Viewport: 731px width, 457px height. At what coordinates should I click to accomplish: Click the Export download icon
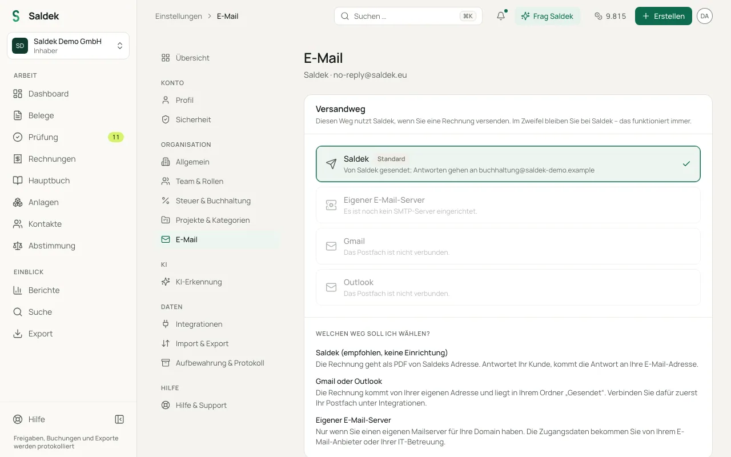18,334
